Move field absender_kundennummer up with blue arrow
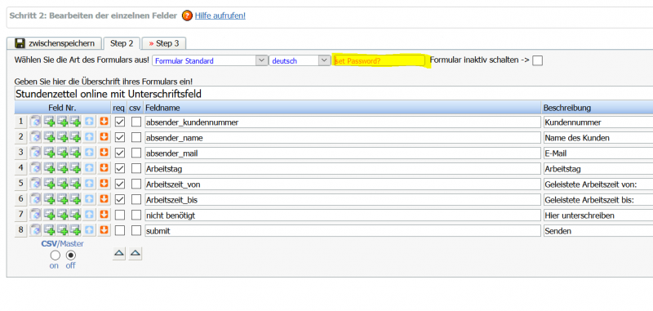The width and height of the screenshot is (653, 311). (x=90, y=122)
